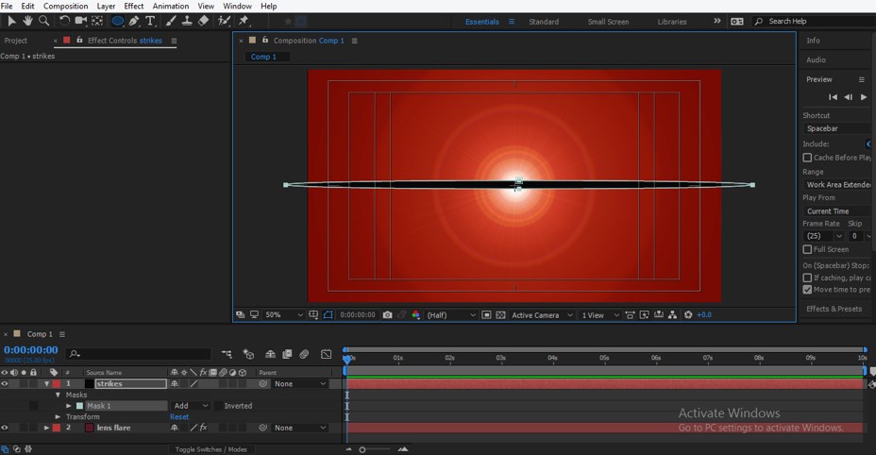Screen dimensions: 876x455
Task: Click Mask 1 color swatch
Action: (x=79, y=406)
